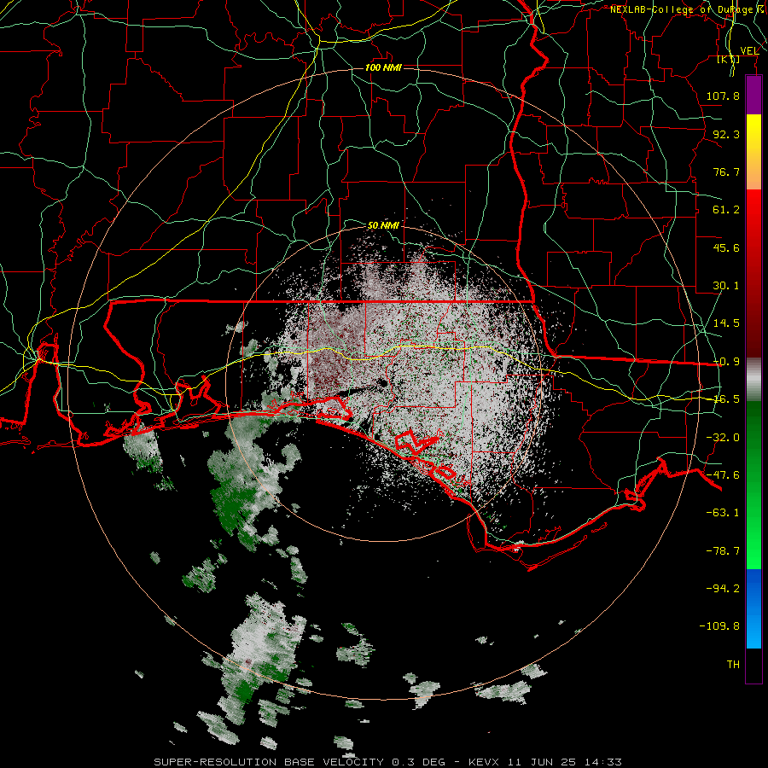Click the 50 NMI range ring label
The image size is (768, 768).
coord(383,226)
